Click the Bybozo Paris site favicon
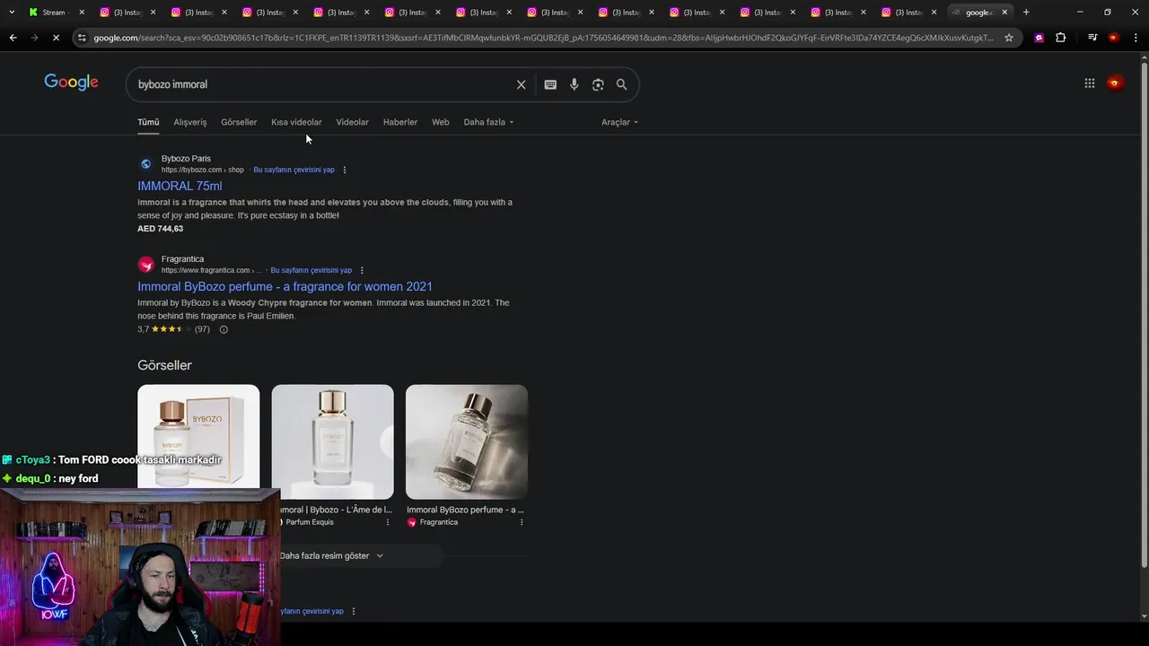 point(145,164)
